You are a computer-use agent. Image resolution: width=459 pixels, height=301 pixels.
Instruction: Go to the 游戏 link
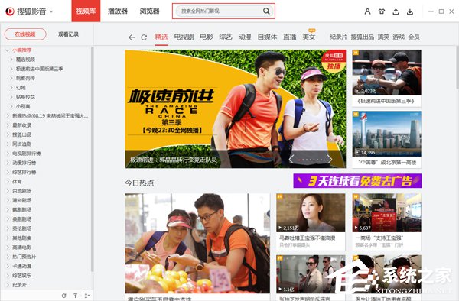click(399, 37)
